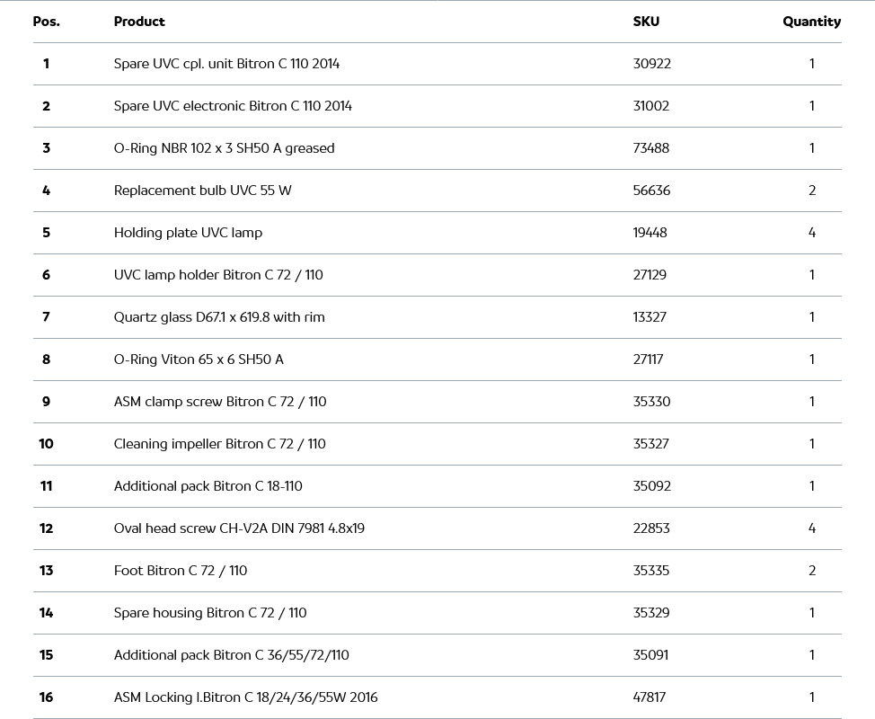875x719 pixels.
Task: Click Spare housing Bitron C 72 / 110
Action: 210,613
